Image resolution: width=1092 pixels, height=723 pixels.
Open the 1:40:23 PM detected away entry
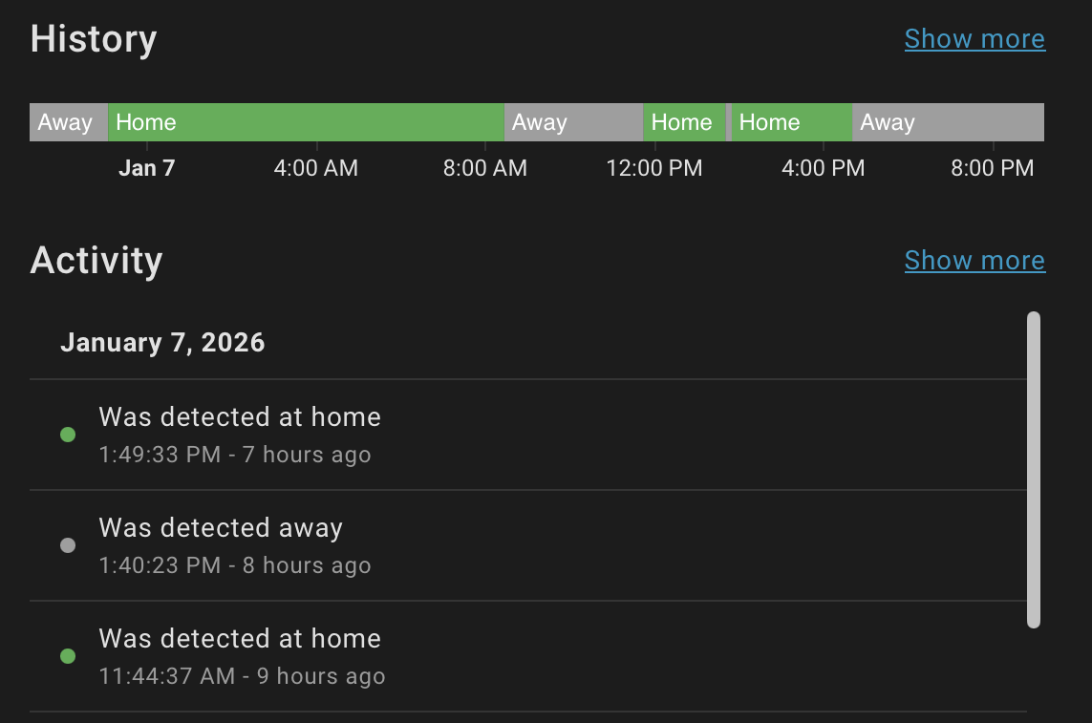click(x=235, y=545)
